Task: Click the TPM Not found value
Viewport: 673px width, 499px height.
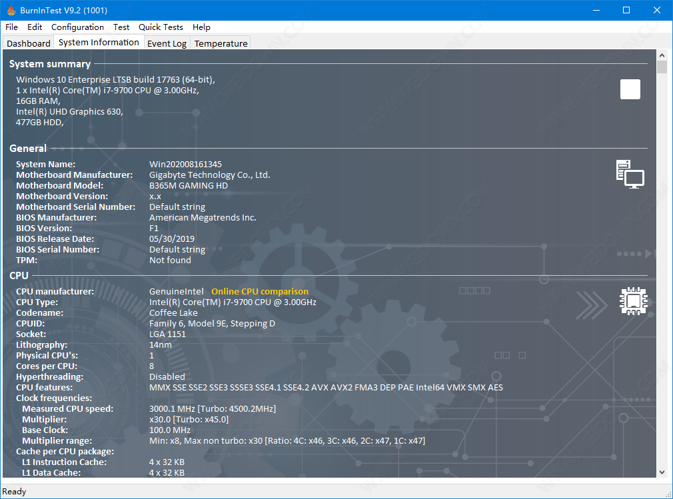Action: click(170, 260)
